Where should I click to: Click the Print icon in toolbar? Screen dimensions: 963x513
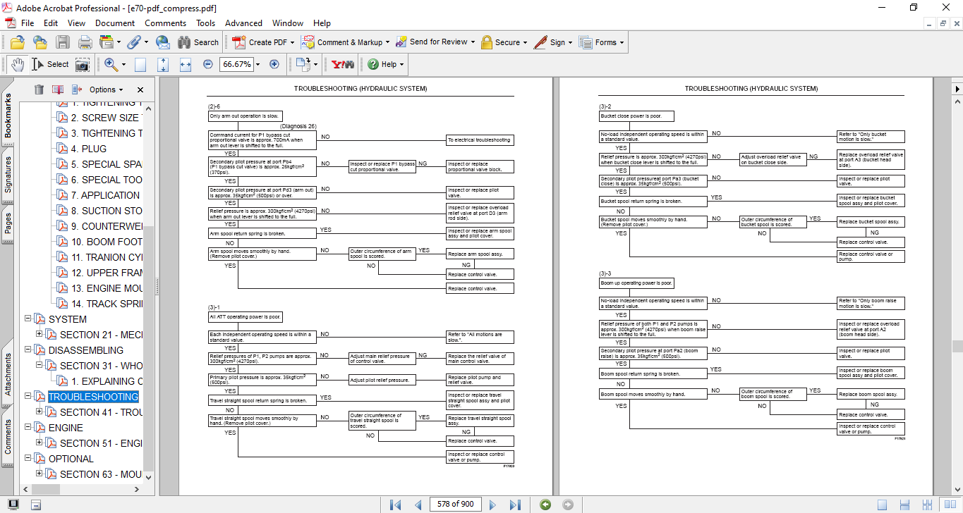tap(85, 42)
